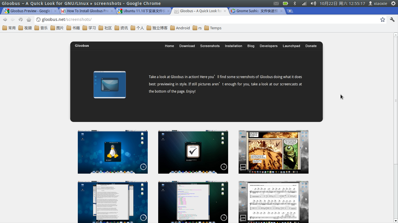Bookmark this page with the star icon
The height and width of the screenshot is (223, 398).
(383, 19)
